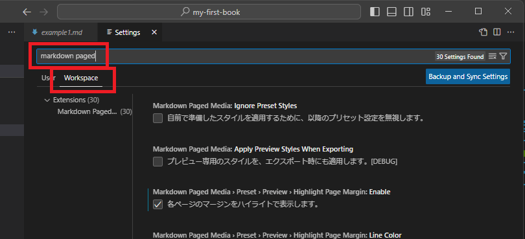This screenshot has height=239, width=525.
Task: Toggle the primary side bar layout icon
Action: (x=375, y=12)
